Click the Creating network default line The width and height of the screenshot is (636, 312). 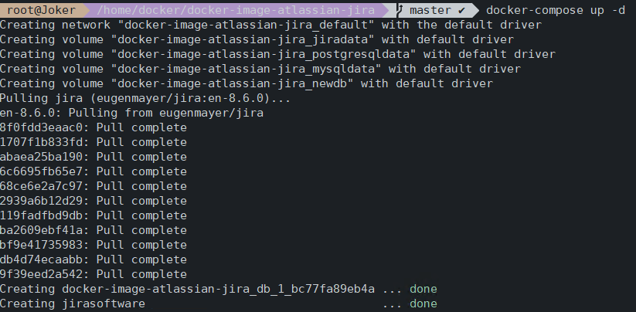tap(270, 25)
